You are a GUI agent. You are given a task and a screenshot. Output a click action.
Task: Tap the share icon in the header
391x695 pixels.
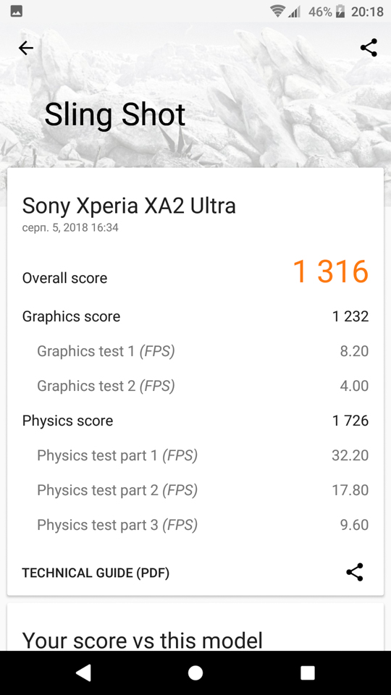click(x=369, y=48)
